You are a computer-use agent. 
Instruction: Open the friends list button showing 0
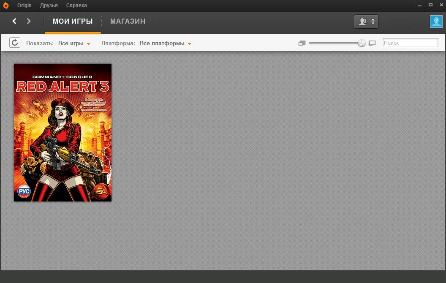click(x=366, y=22)
